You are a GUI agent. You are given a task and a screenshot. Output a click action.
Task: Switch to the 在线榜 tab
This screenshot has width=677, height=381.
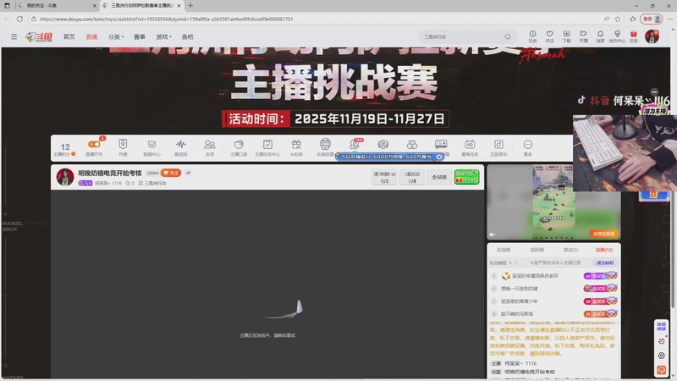tap(503, 250)
